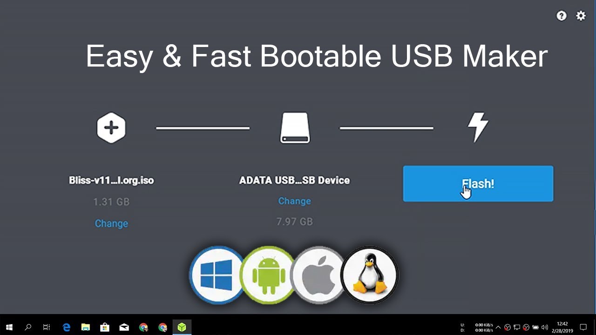Open Microsoft Store from the taskbar
This screenshot has height=335, width=596.
click(105, 327)
